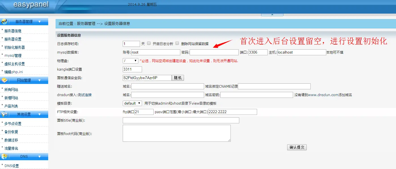Click the easypanel logo
This screenshot has height=169, width=396.
(x=31, y=5)
